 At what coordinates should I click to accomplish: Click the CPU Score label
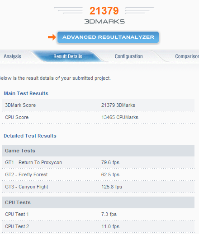click(17, 117)
